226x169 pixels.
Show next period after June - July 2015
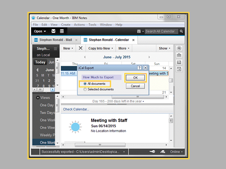(149, 57)
